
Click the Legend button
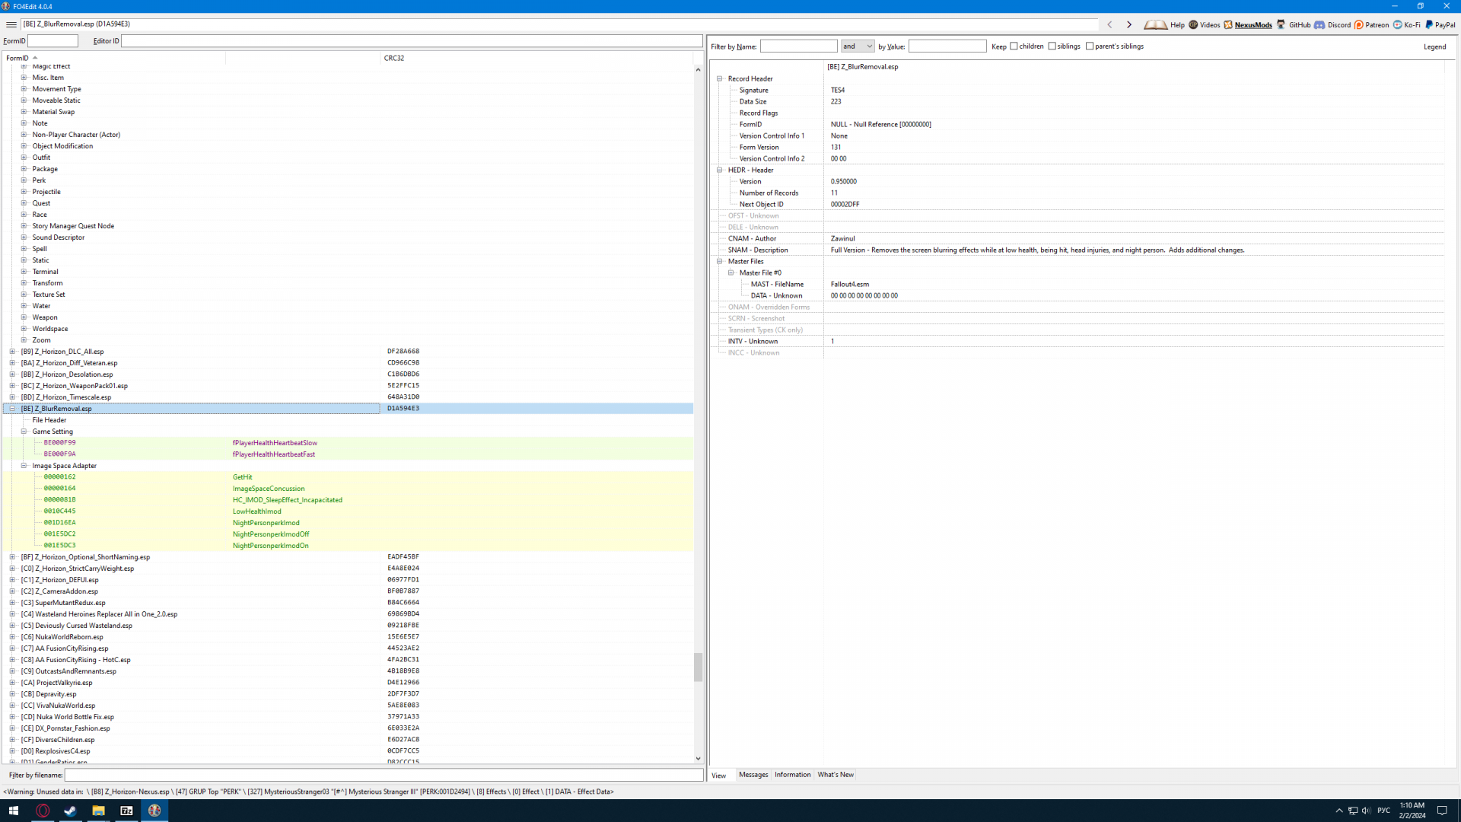coord(1434,46)
